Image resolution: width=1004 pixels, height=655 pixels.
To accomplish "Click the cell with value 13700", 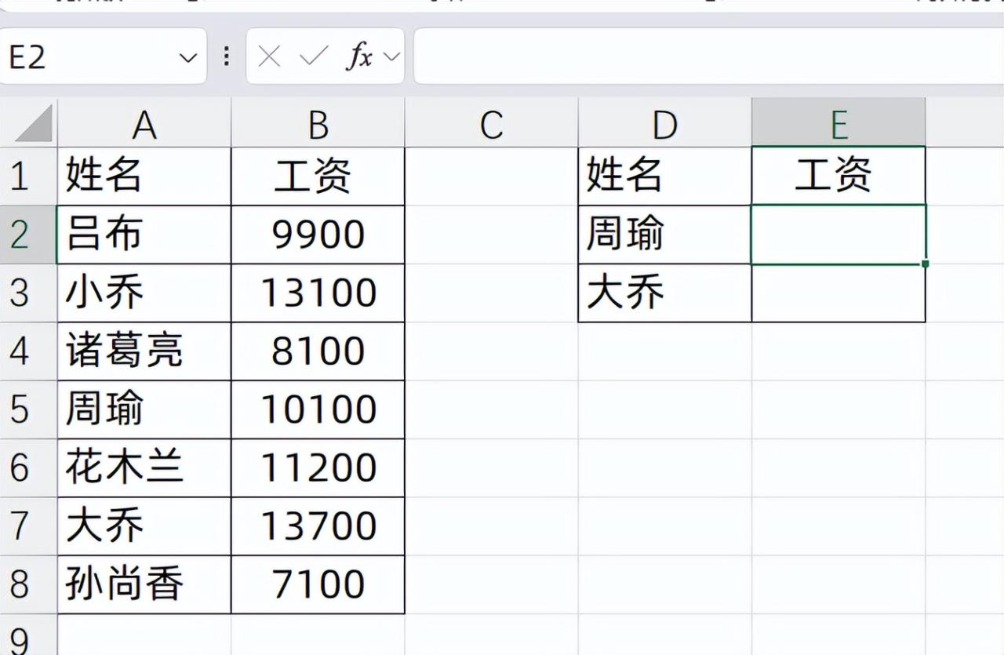I will [x=318, y=526].
